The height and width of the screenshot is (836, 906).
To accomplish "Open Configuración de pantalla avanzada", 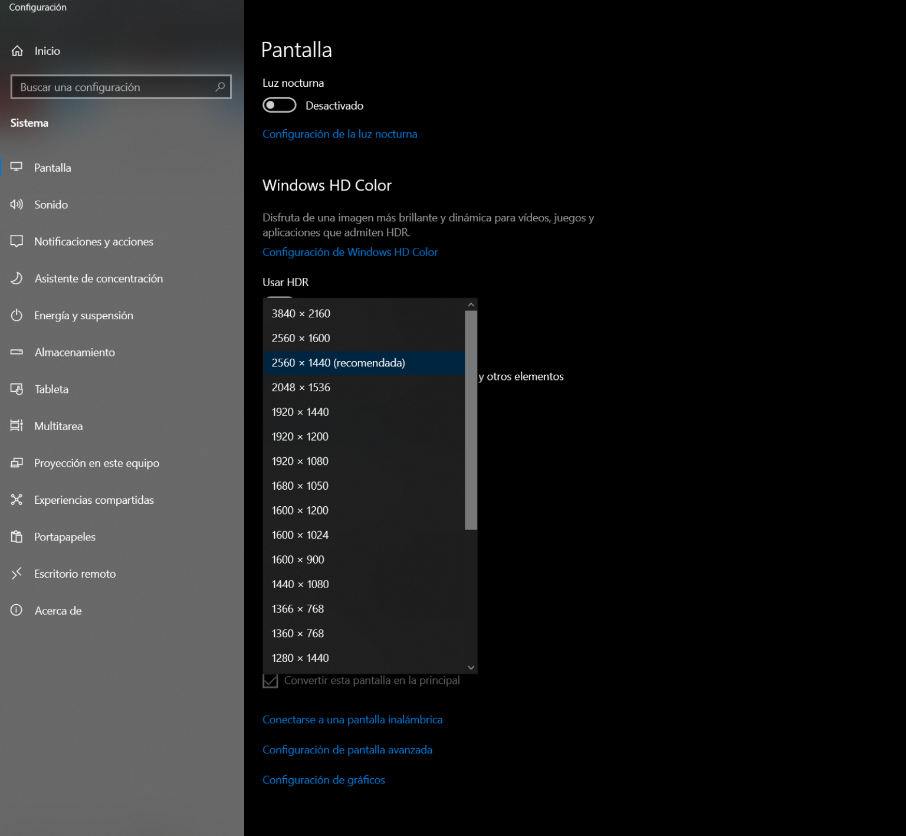I will 347,750.
